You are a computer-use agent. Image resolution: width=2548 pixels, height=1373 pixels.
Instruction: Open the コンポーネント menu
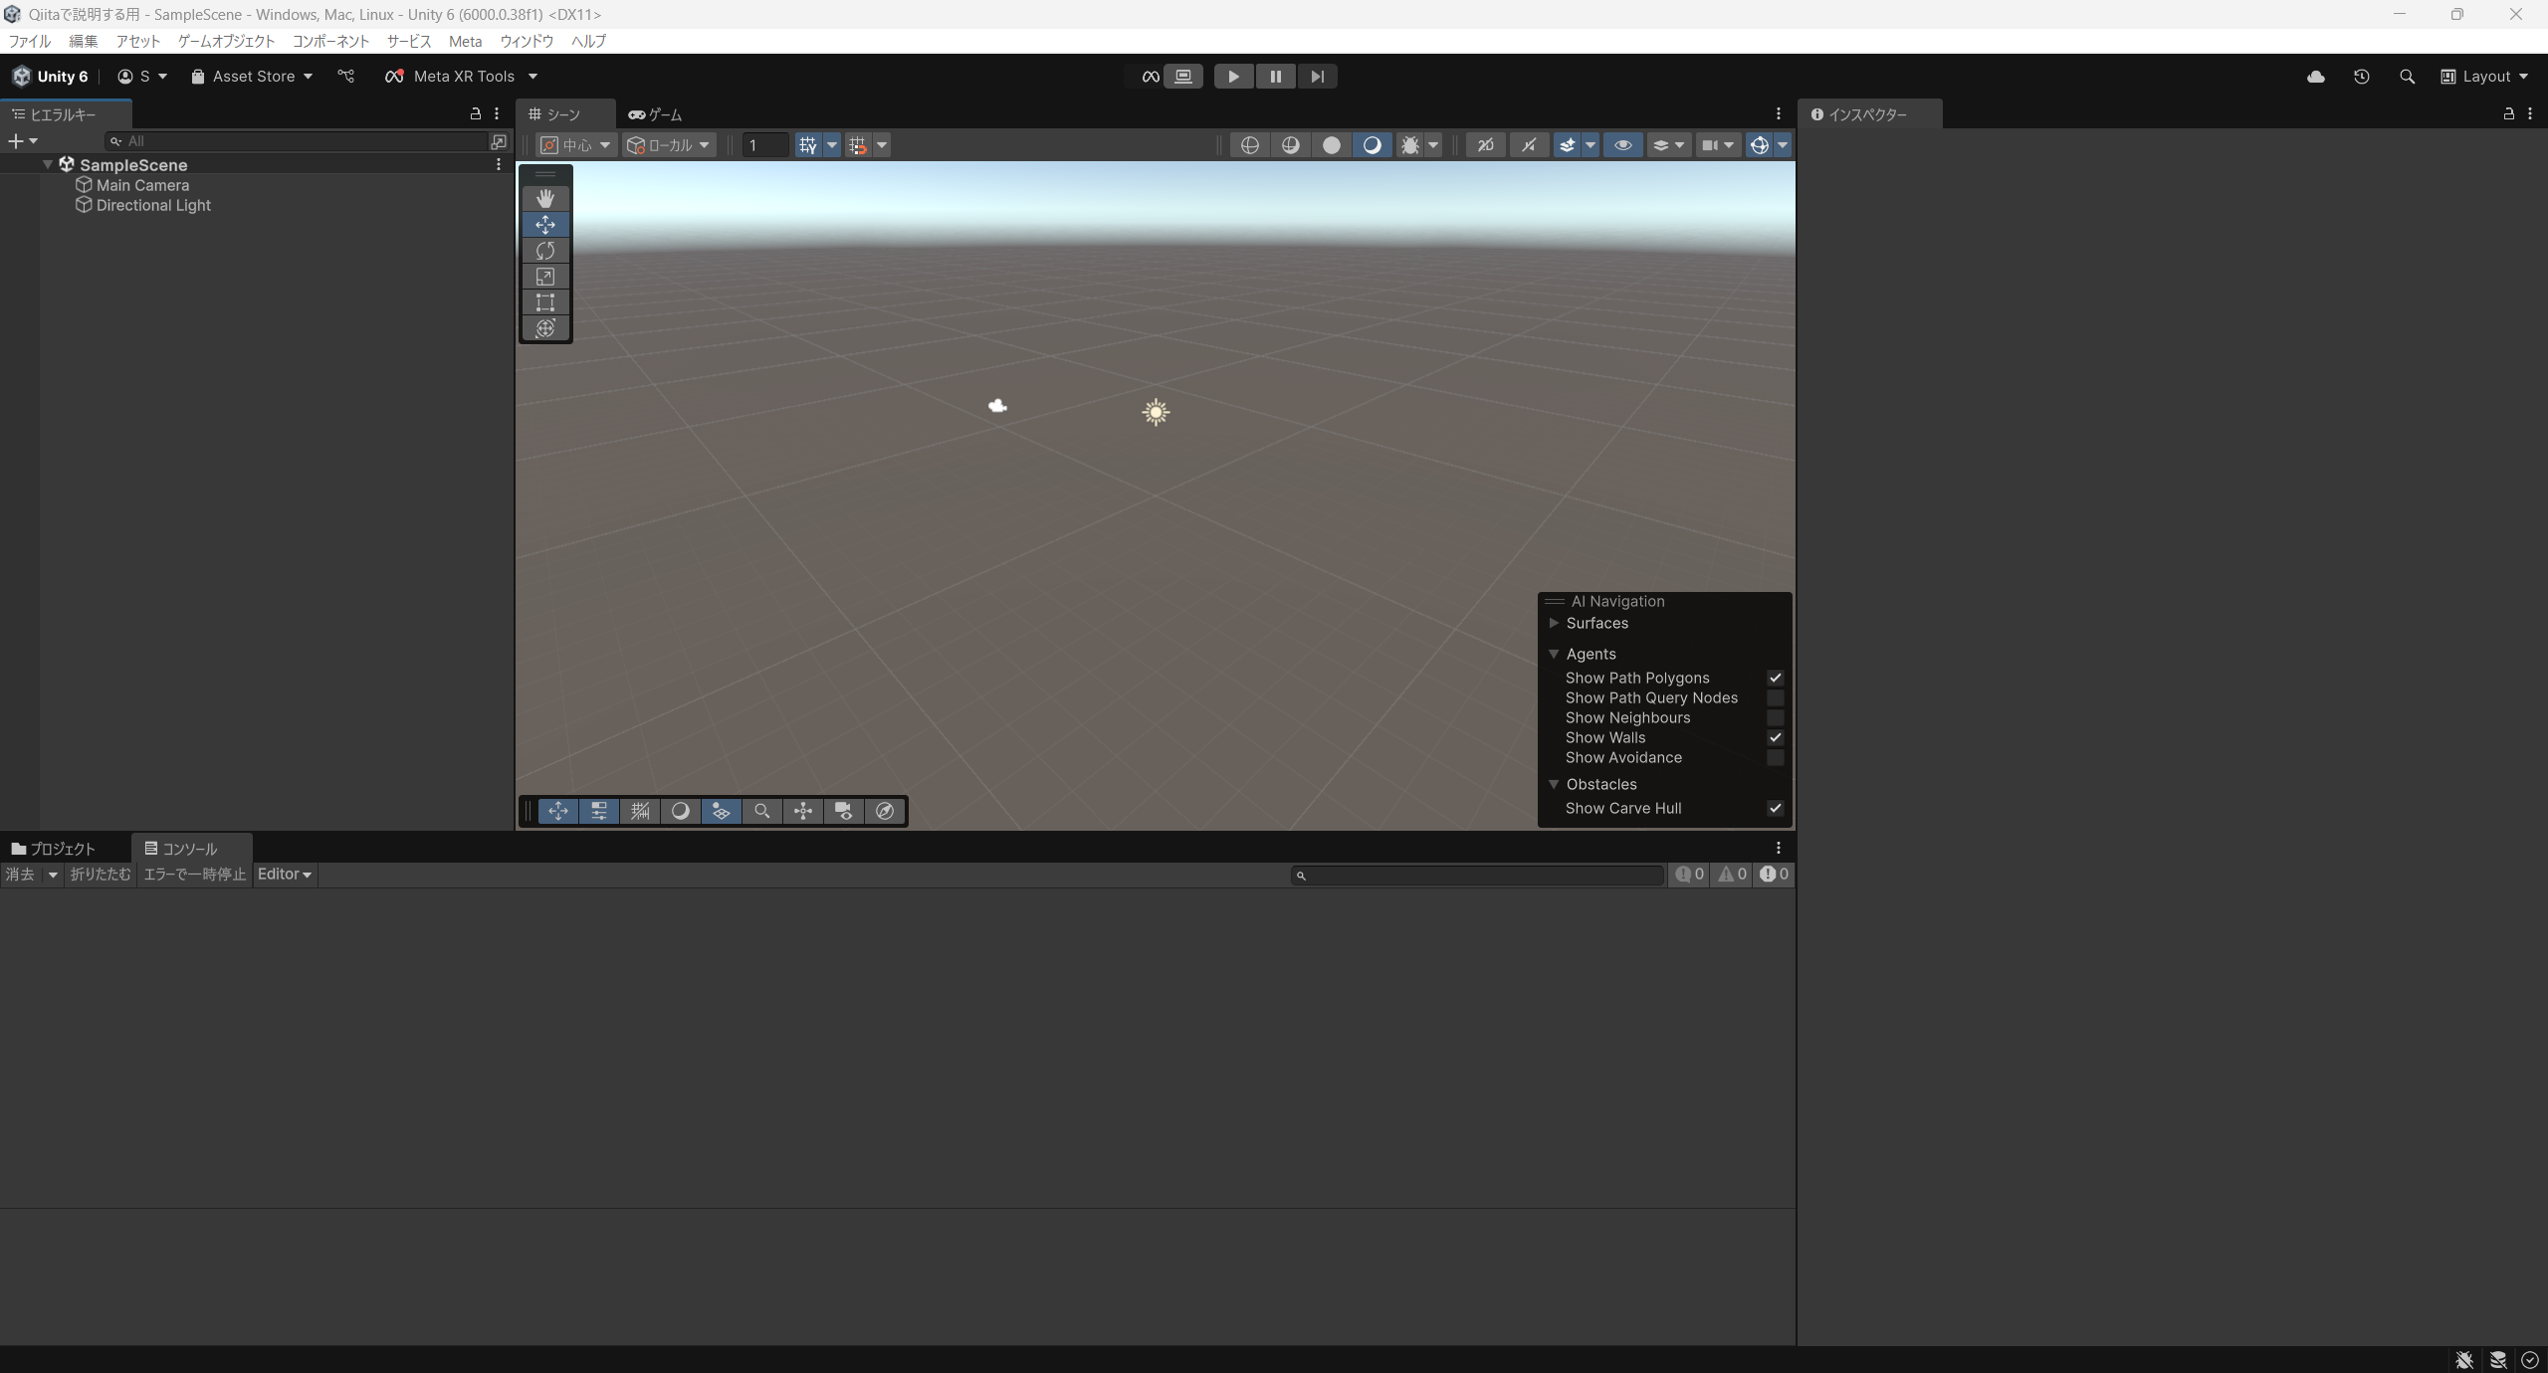point(330,41)
